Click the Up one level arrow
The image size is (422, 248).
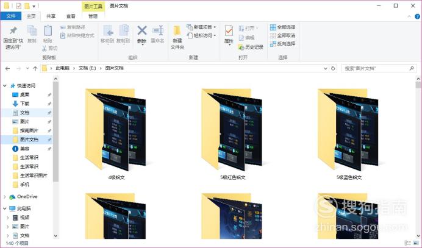point(35,69)
